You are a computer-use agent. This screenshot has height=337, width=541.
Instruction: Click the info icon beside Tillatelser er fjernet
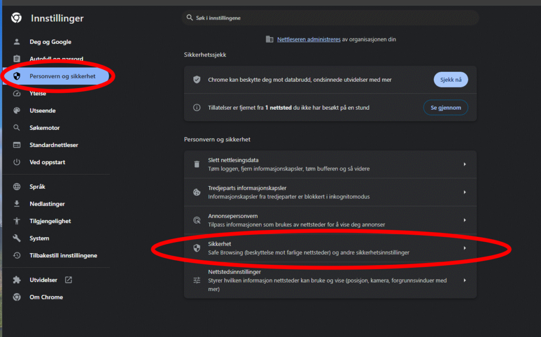197,108
